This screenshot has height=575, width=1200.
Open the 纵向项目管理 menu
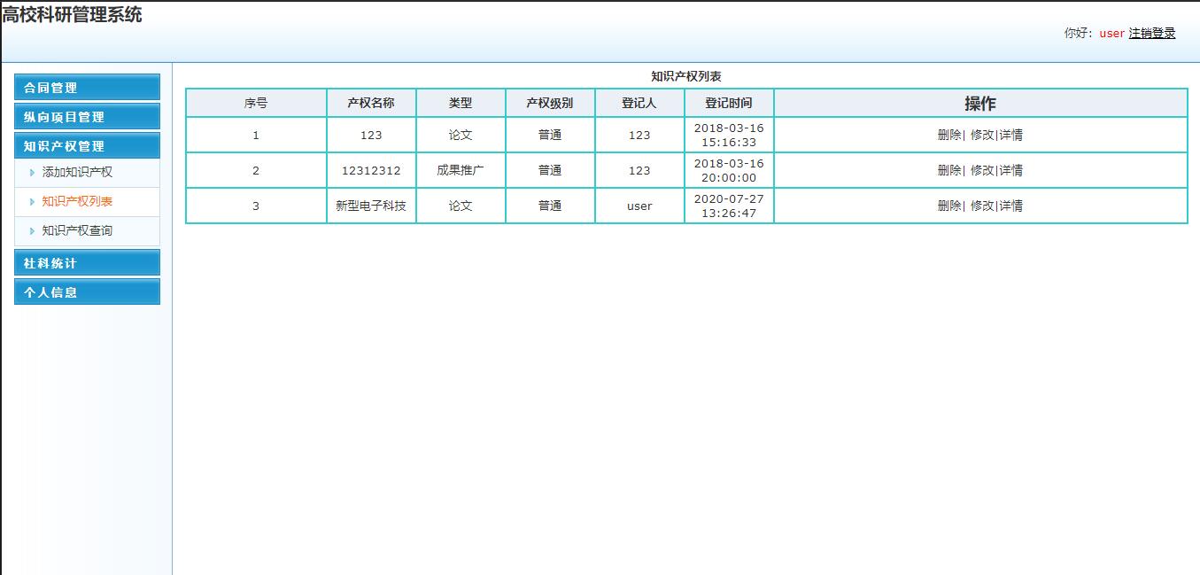point(86,116)
